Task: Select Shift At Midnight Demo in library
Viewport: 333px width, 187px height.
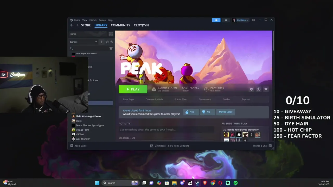Action: [88, 116]
